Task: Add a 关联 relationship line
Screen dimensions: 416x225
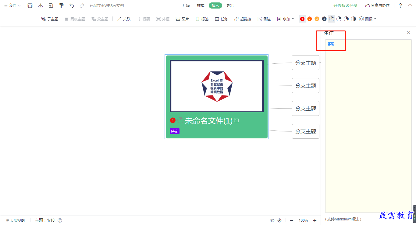Action: point(124,19)
